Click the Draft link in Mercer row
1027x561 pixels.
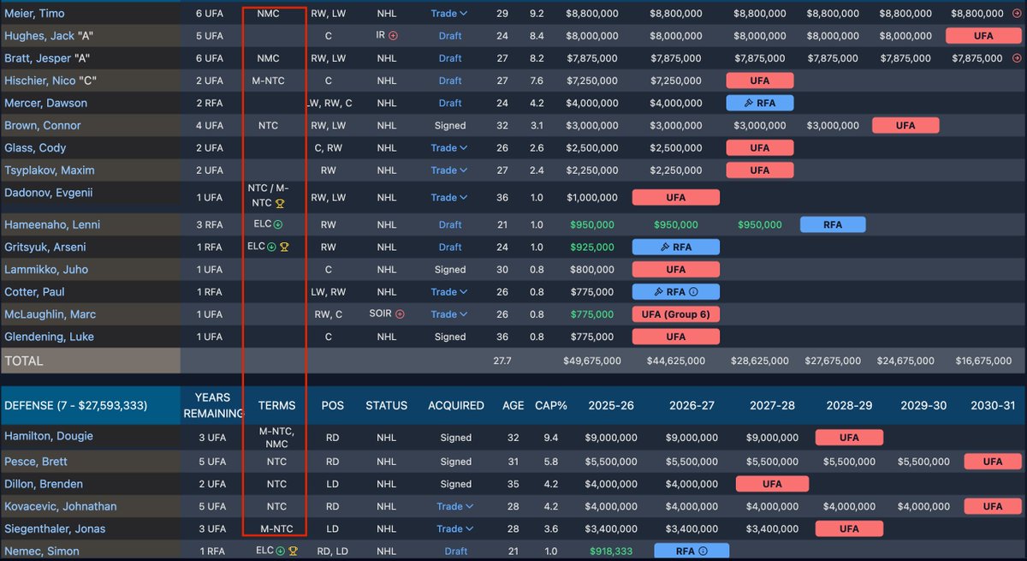450,103
